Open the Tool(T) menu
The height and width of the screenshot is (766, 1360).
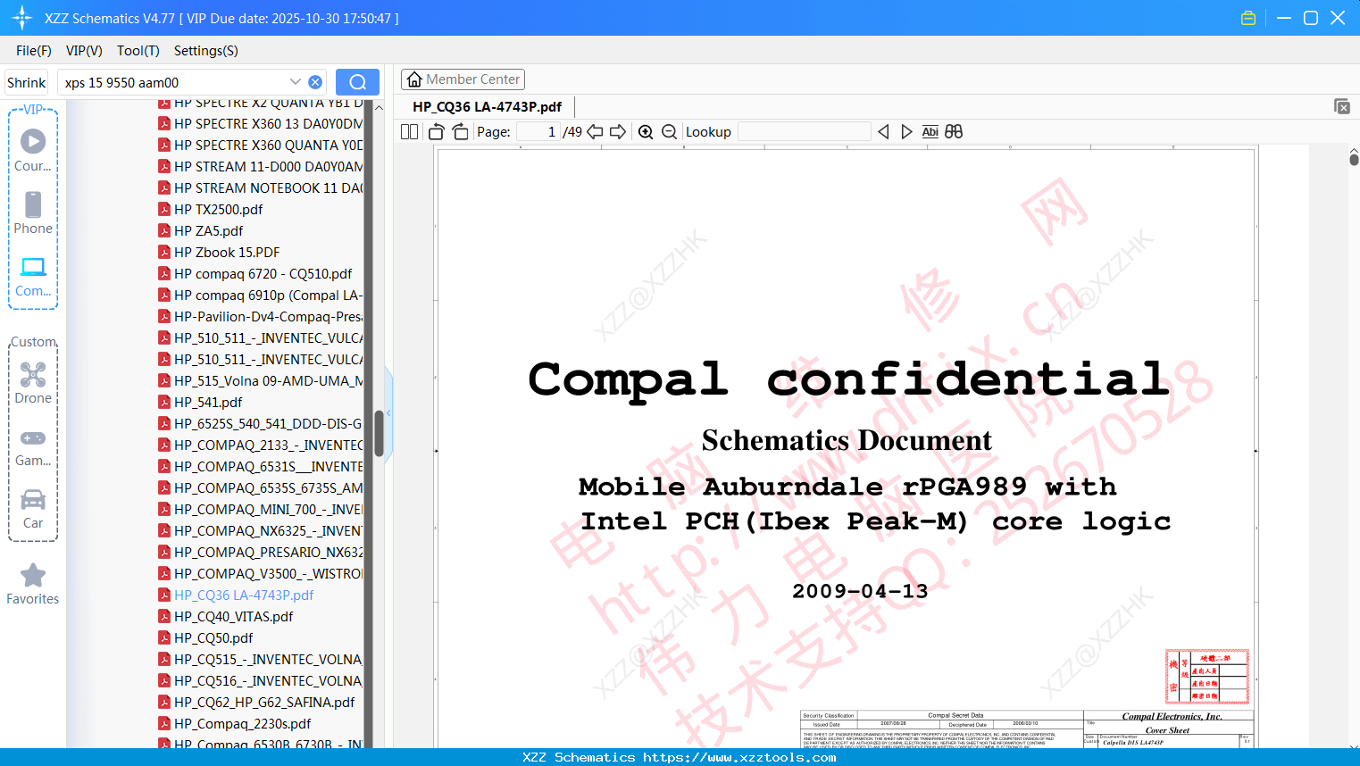click(x=138, y=51)
